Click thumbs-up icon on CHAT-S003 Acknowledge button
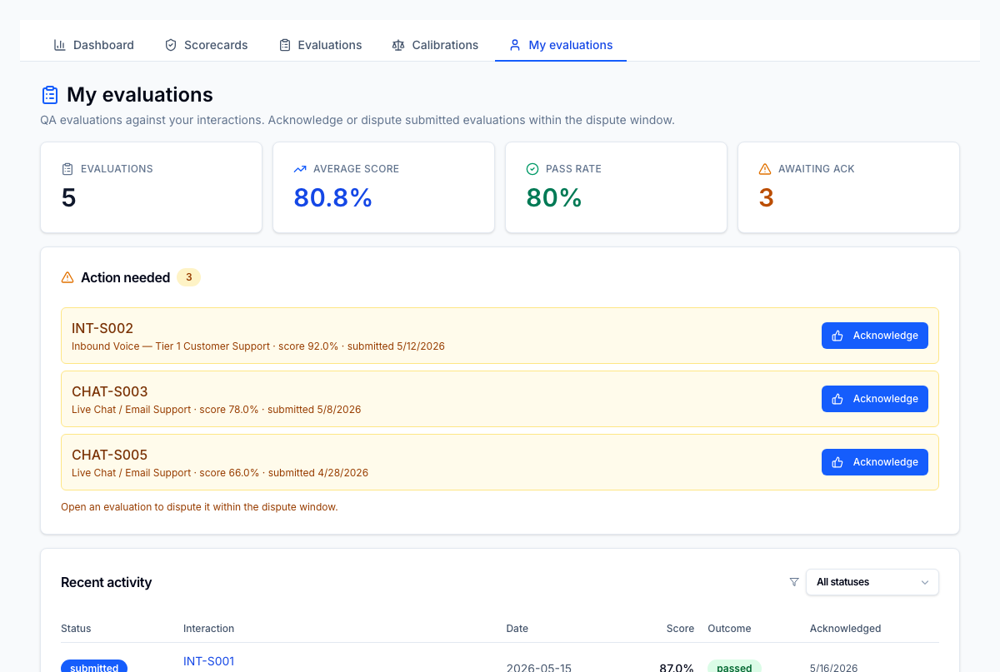 [x=838, y=399]
